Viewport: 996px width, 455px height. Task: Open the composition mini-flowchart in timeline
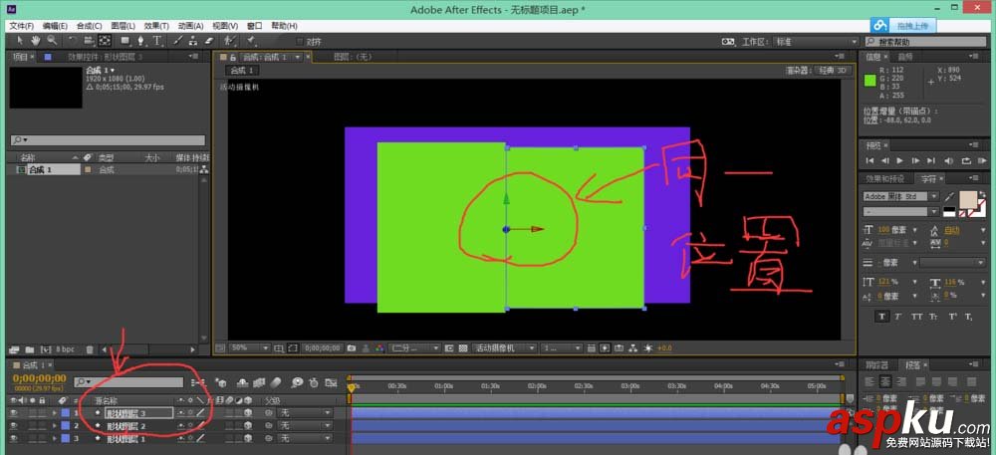point(198,382)
